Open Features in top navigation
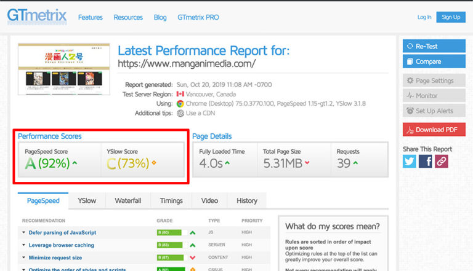 91,17
